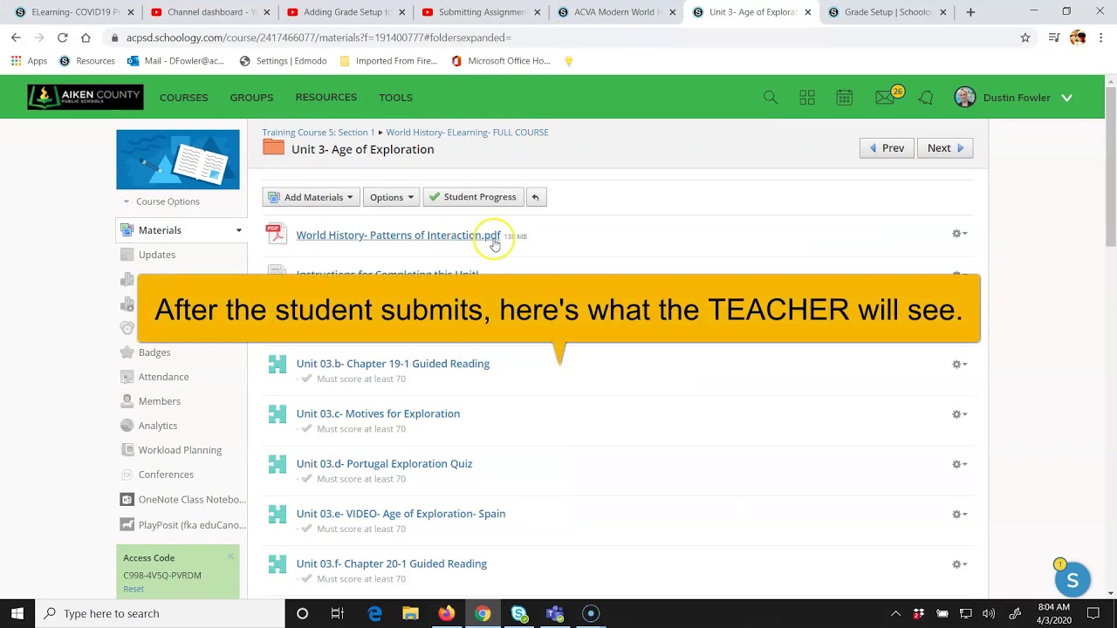Click the orange Unit 3 folder icon
The width and height of the screenshot is (1117, 628).
[x=274, y=147]
